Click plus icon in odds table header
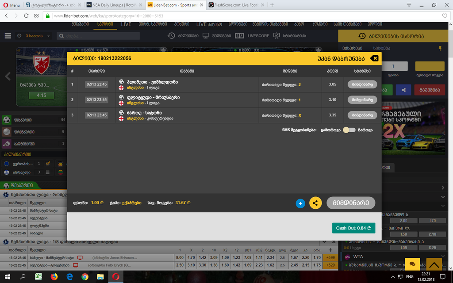 330,250
